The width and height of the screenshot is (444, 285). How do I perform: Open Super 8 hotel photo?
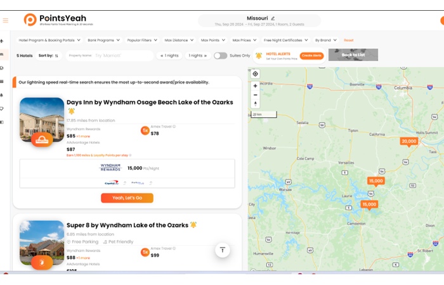[x=42, y=243]
